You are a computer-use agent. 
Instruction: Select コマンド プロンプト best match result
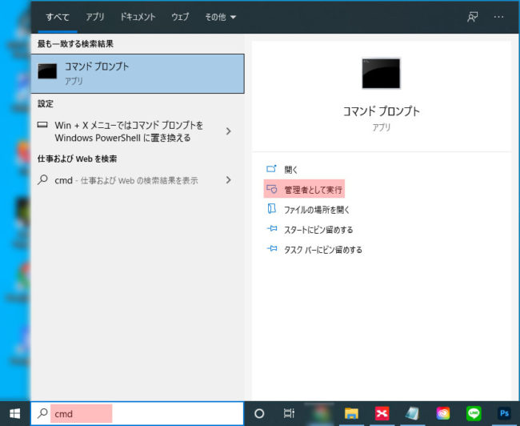(x=138, y=74)
